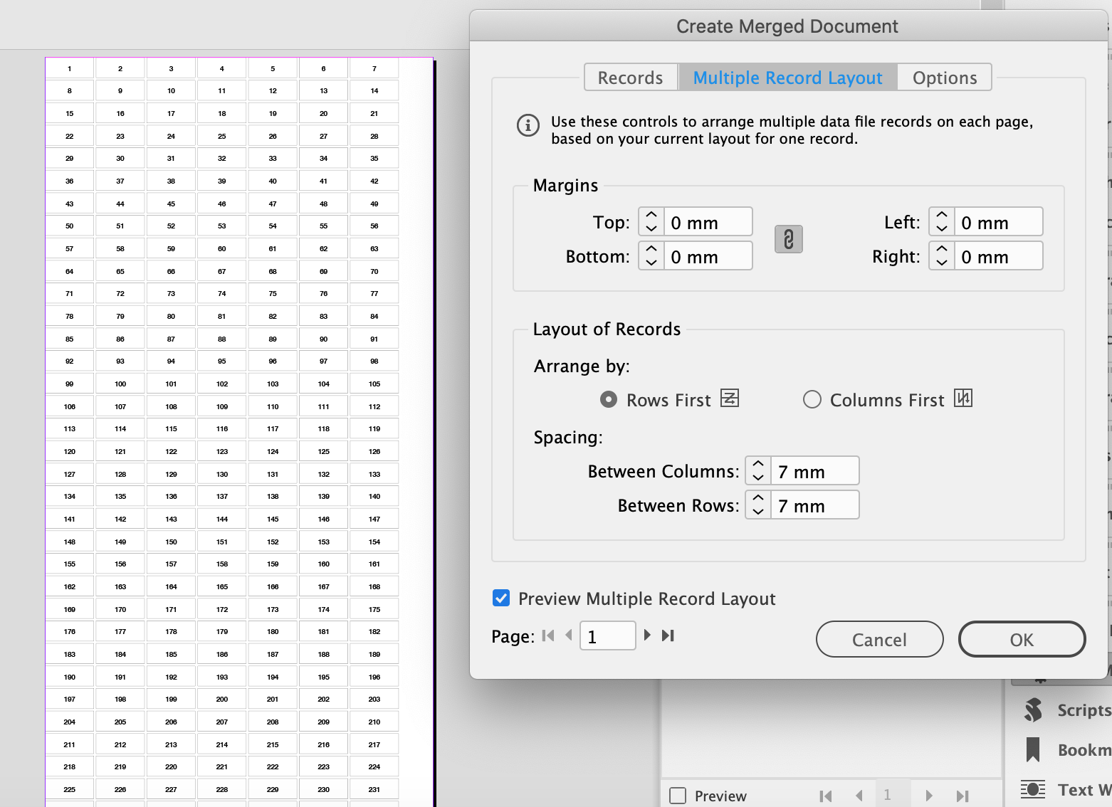Go to last page in merge dialog
The image size is (1112, 807).
(668, 635)
